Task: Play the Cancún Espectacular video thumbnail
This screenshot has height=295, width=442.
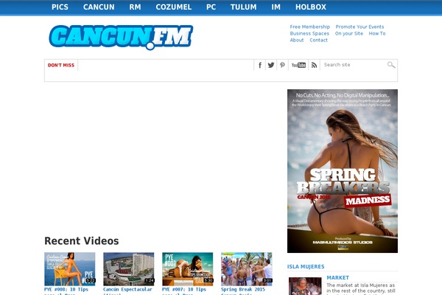Action: point(128,269)
